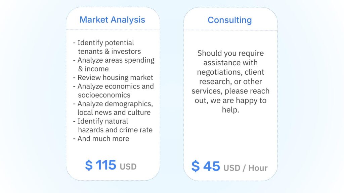Click 'Identify natural hazards and crime rate'
The height and width of the screenshot is (193, 344).
[113, 125]
